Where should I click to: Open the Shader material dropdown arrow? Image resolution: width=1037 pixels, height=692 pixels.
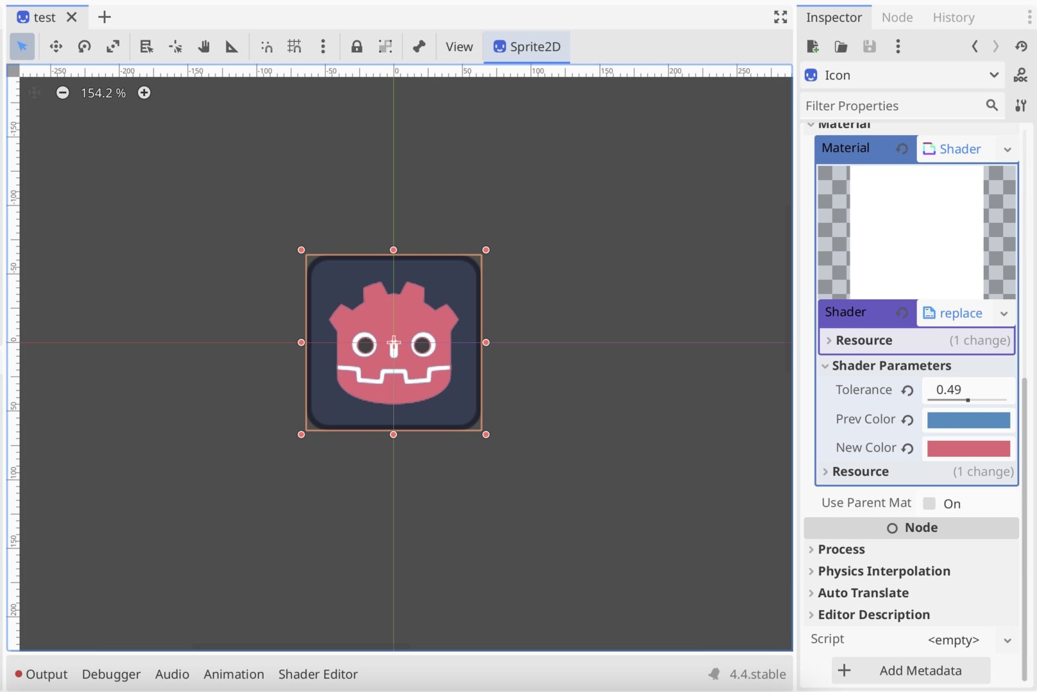(1007, 149)
